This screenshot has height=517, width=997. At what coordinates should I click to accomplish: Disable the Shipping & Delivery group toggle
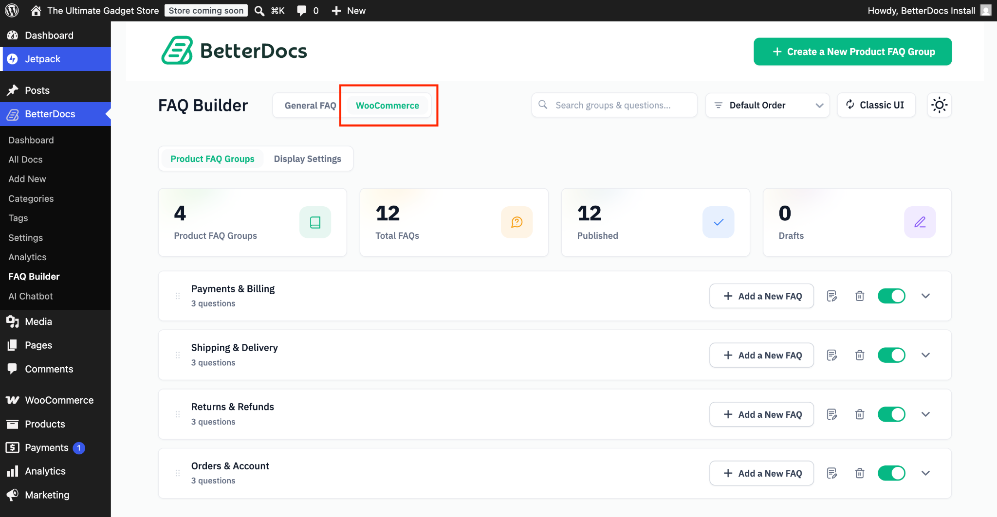click(x=891, y=355)
